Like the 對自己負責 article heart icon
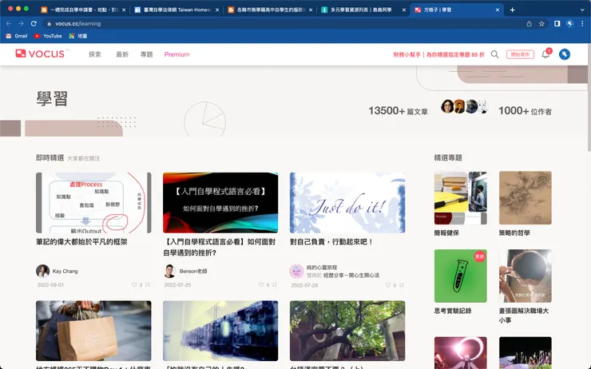 click(x=388, y=285)
